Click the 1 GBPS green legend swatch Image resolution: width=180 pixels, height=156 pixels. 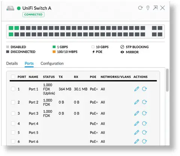pos(54,47)
